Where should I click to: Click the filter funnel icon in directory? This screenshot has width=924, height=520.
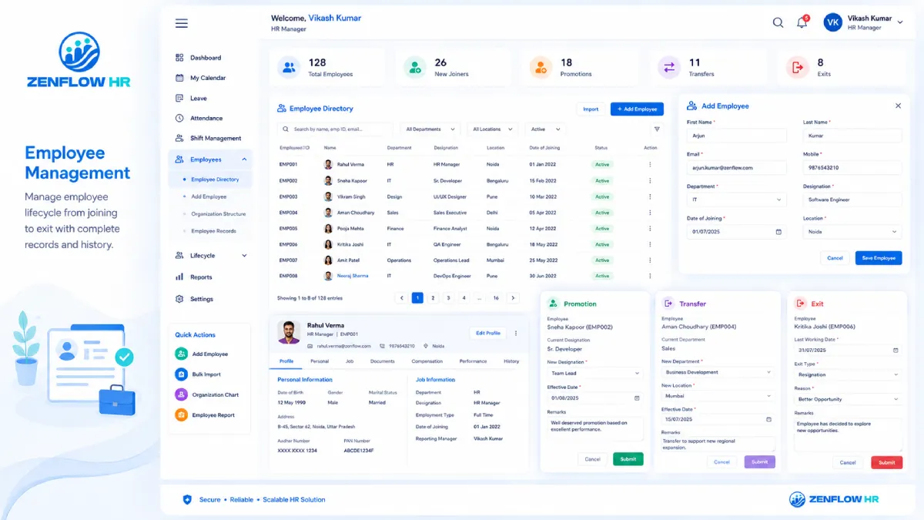657,129
